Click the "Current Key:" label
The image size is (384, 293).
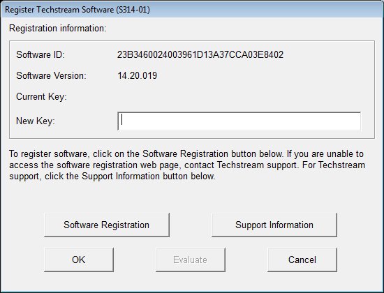pyautogui.click(x=41, y=97)
